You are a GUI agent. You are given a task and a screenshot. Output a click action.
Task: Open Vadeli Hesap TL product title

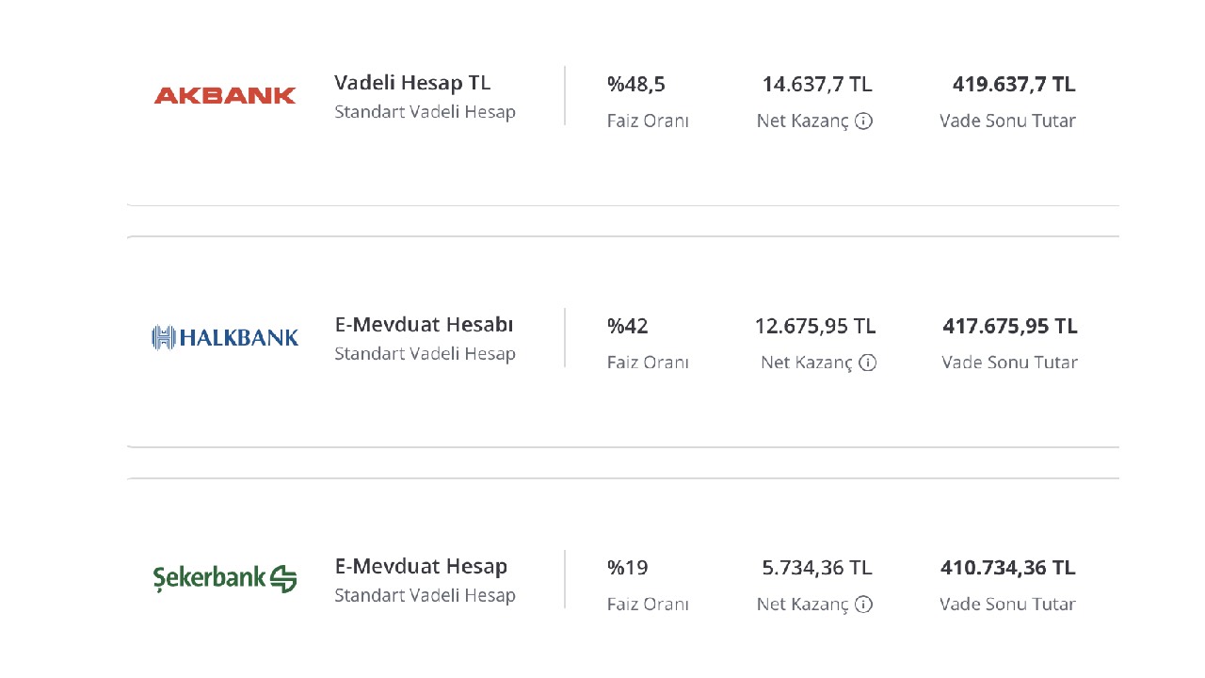pos(412,83)
